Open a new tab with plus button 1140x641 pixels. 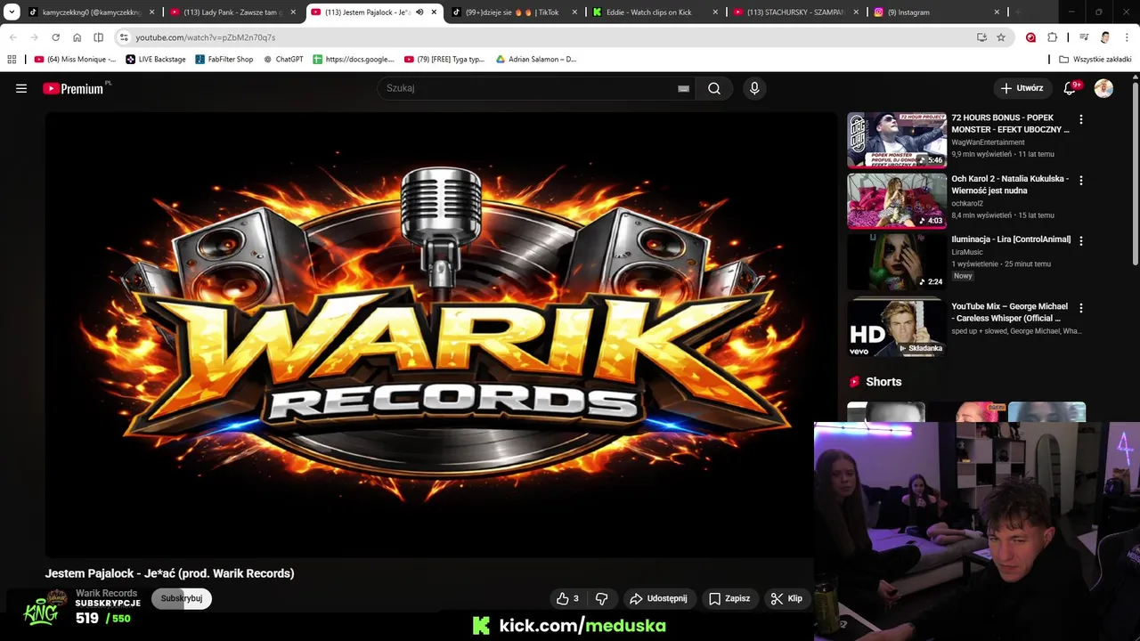(1018, 12)
